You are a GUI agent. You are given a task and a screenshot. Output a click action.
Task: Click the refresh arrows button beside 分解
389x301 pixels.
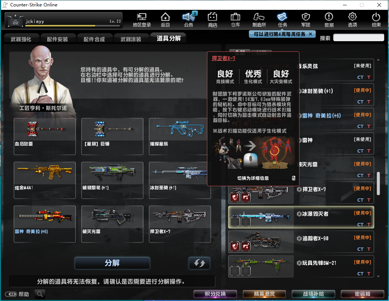(199, 263)
